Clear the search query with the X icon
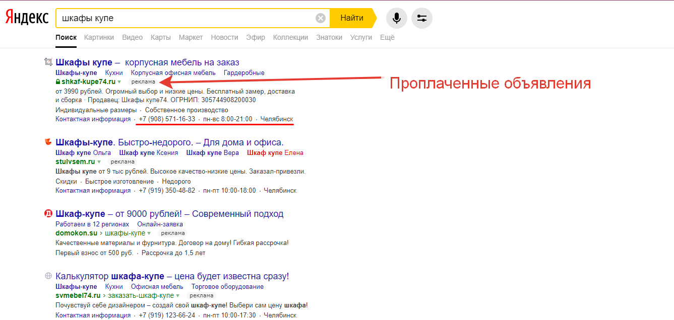The height and width of the screenshot is (320, 674). tap(321, 18)
